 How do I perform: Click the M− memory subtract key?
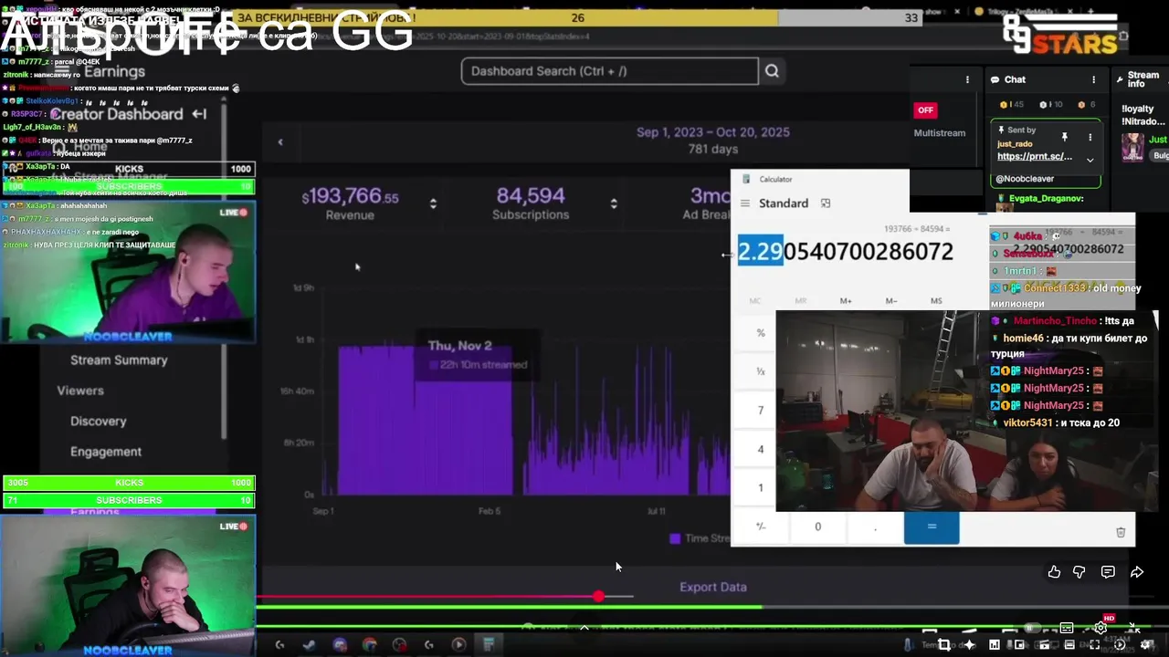[890, 300]
